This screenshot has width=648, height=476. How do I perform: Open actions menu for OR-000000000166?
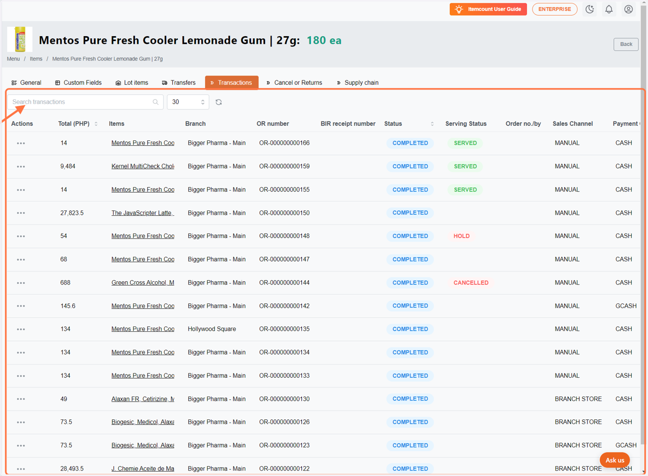21,144
